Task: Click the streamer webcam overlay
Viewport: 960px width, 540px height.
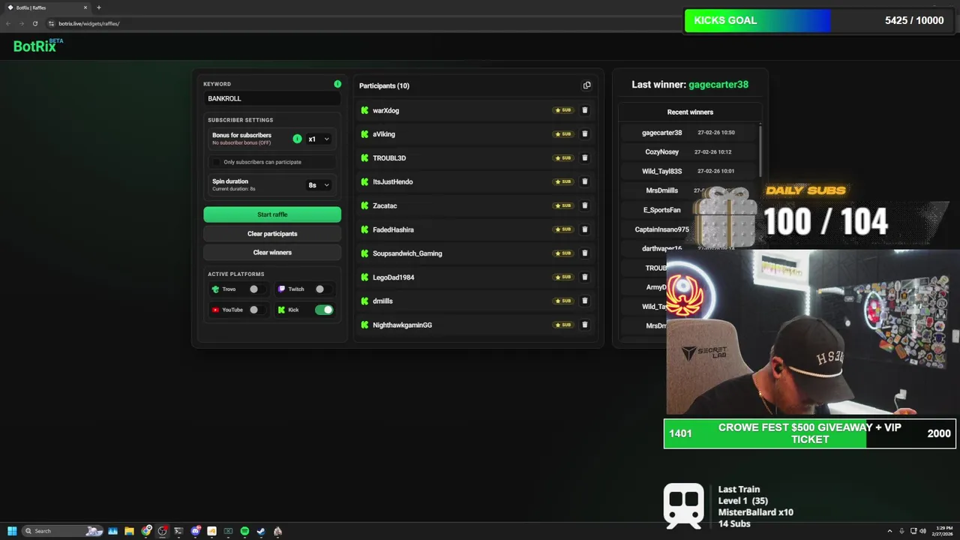Action: (x=812, y=332)
